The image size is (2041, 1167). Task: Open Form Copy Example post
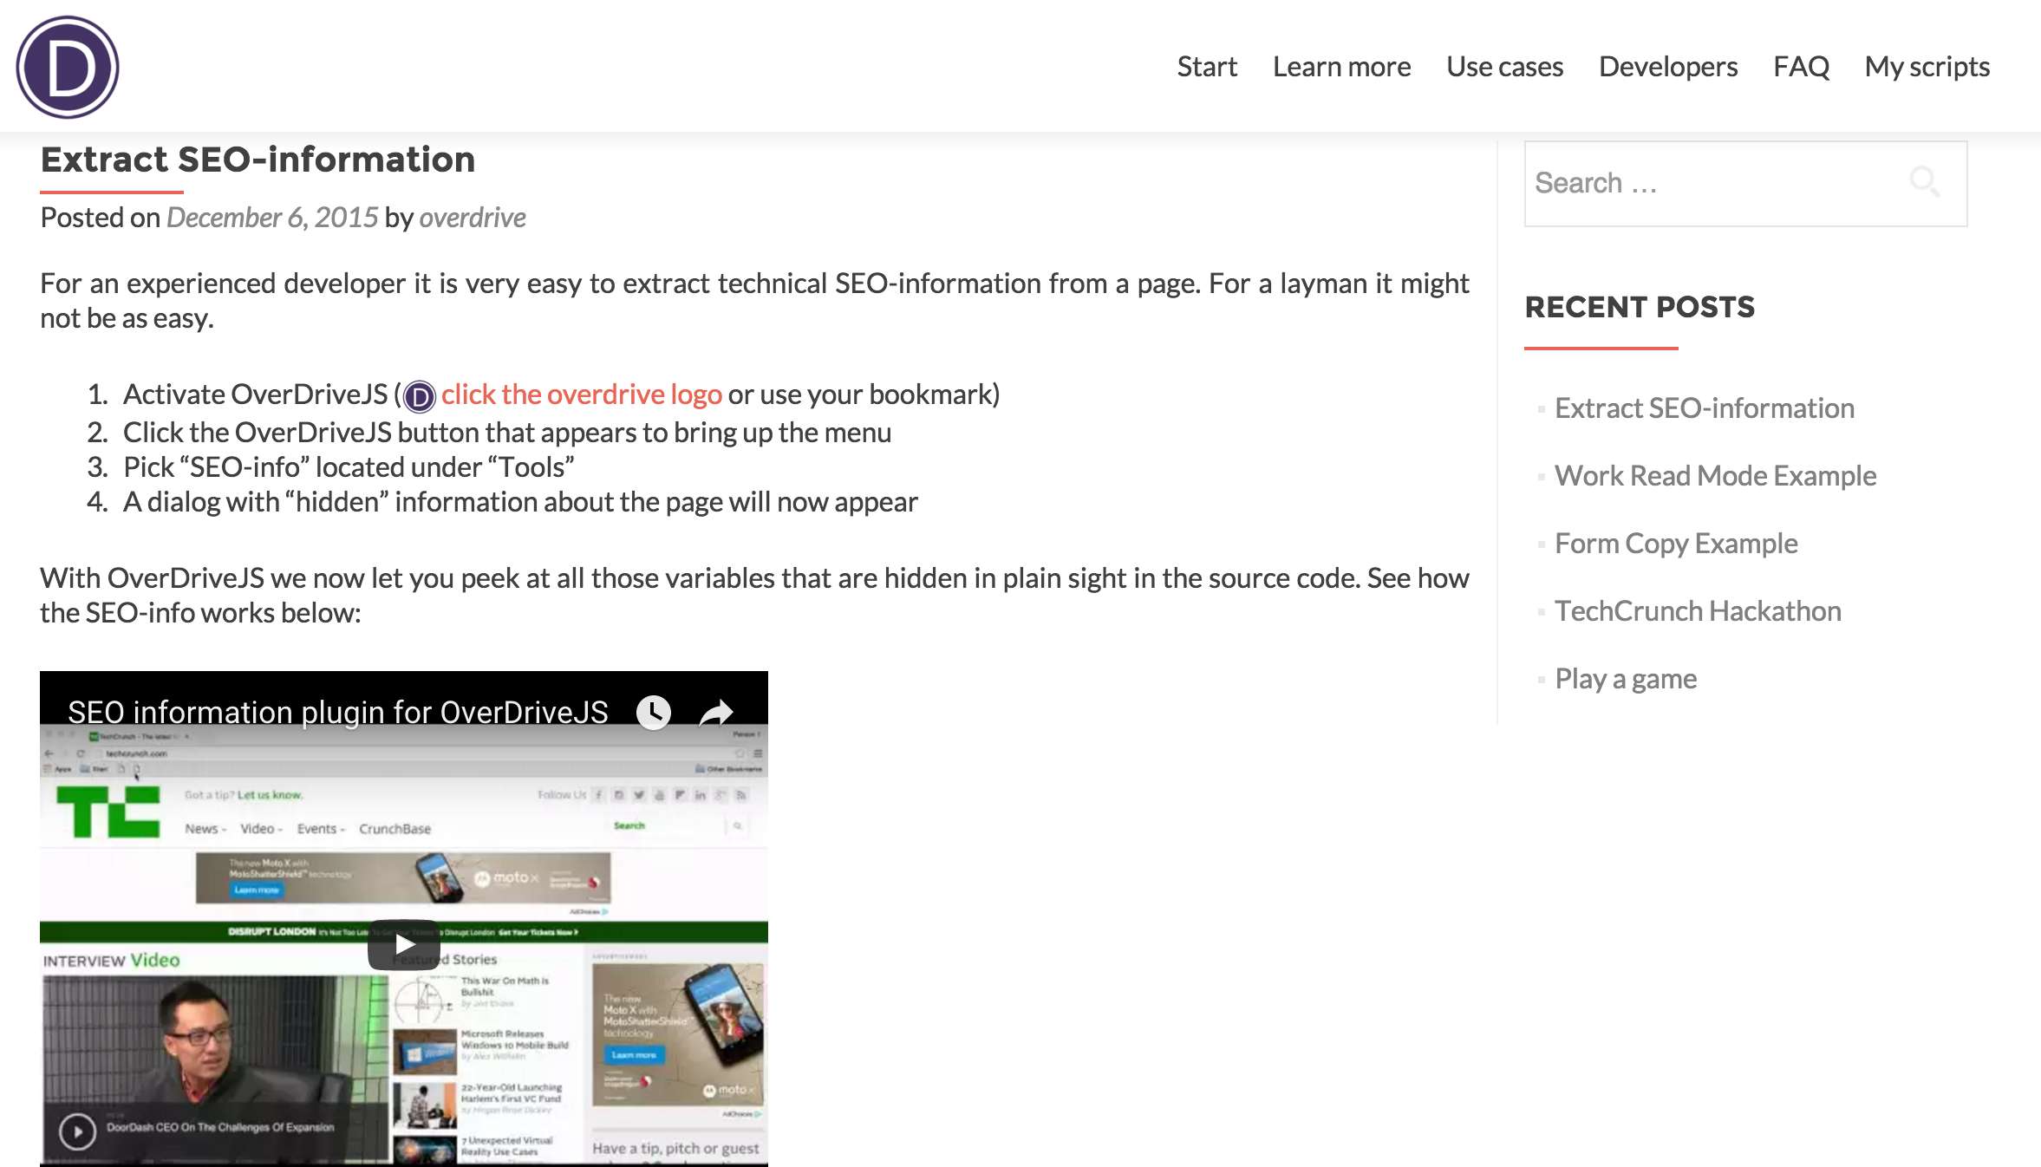click(1675, 544)
